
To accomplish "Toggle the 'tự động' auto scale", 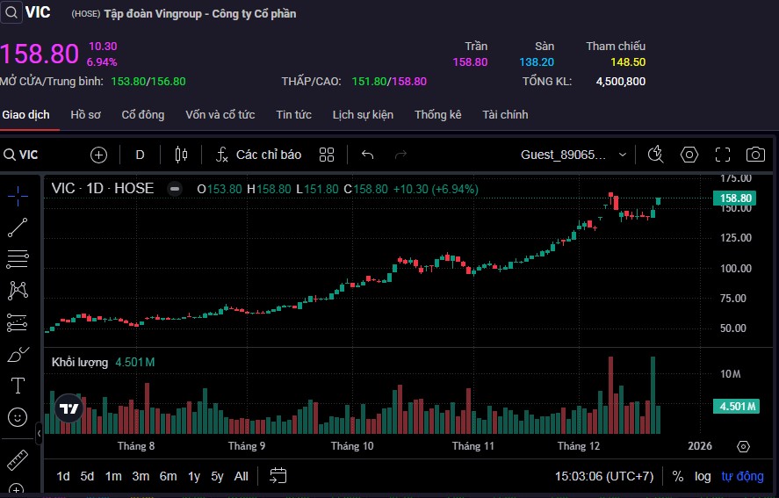I will [x=742, y=476].
